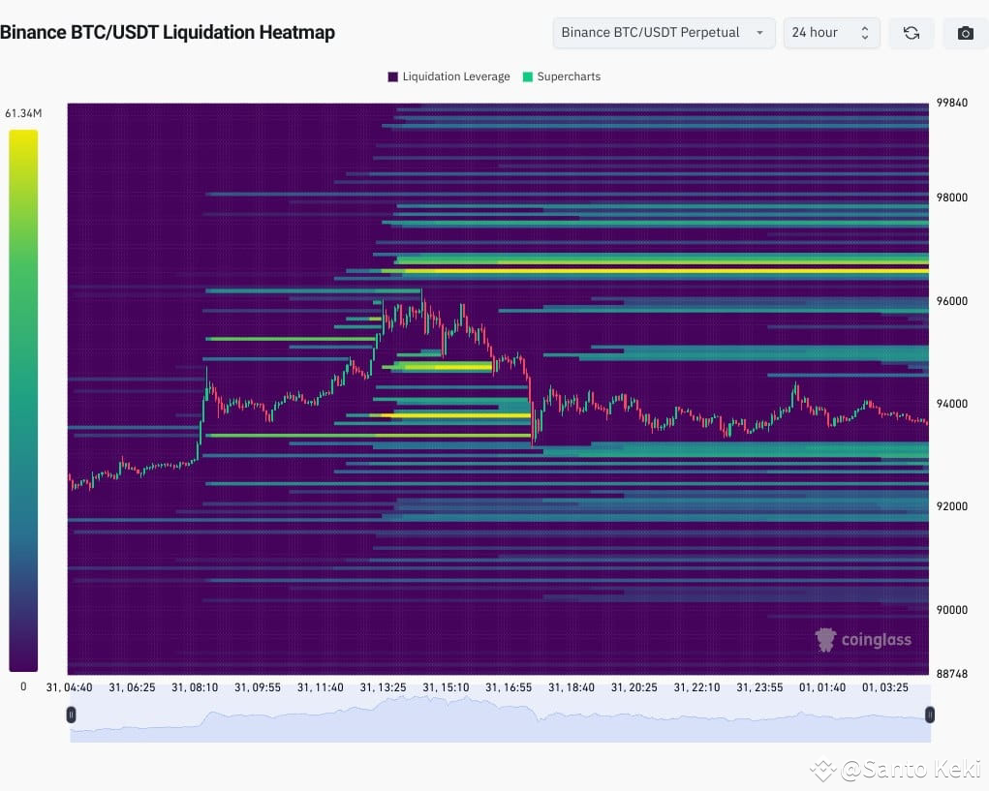
Task: Click the left handle of the timeline scrollbar
Action: click(x=71, y=715)
